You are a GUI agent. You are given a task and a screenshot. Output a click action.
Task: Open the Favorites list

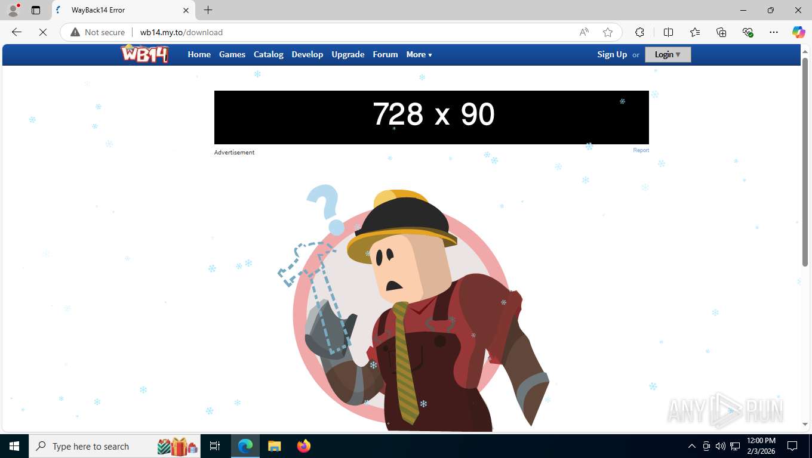695,32
